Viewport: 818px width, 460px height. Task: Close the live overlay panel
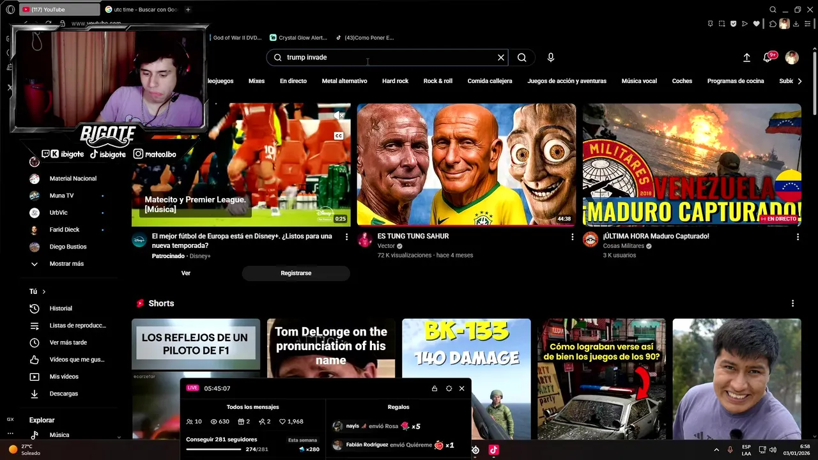462,388
